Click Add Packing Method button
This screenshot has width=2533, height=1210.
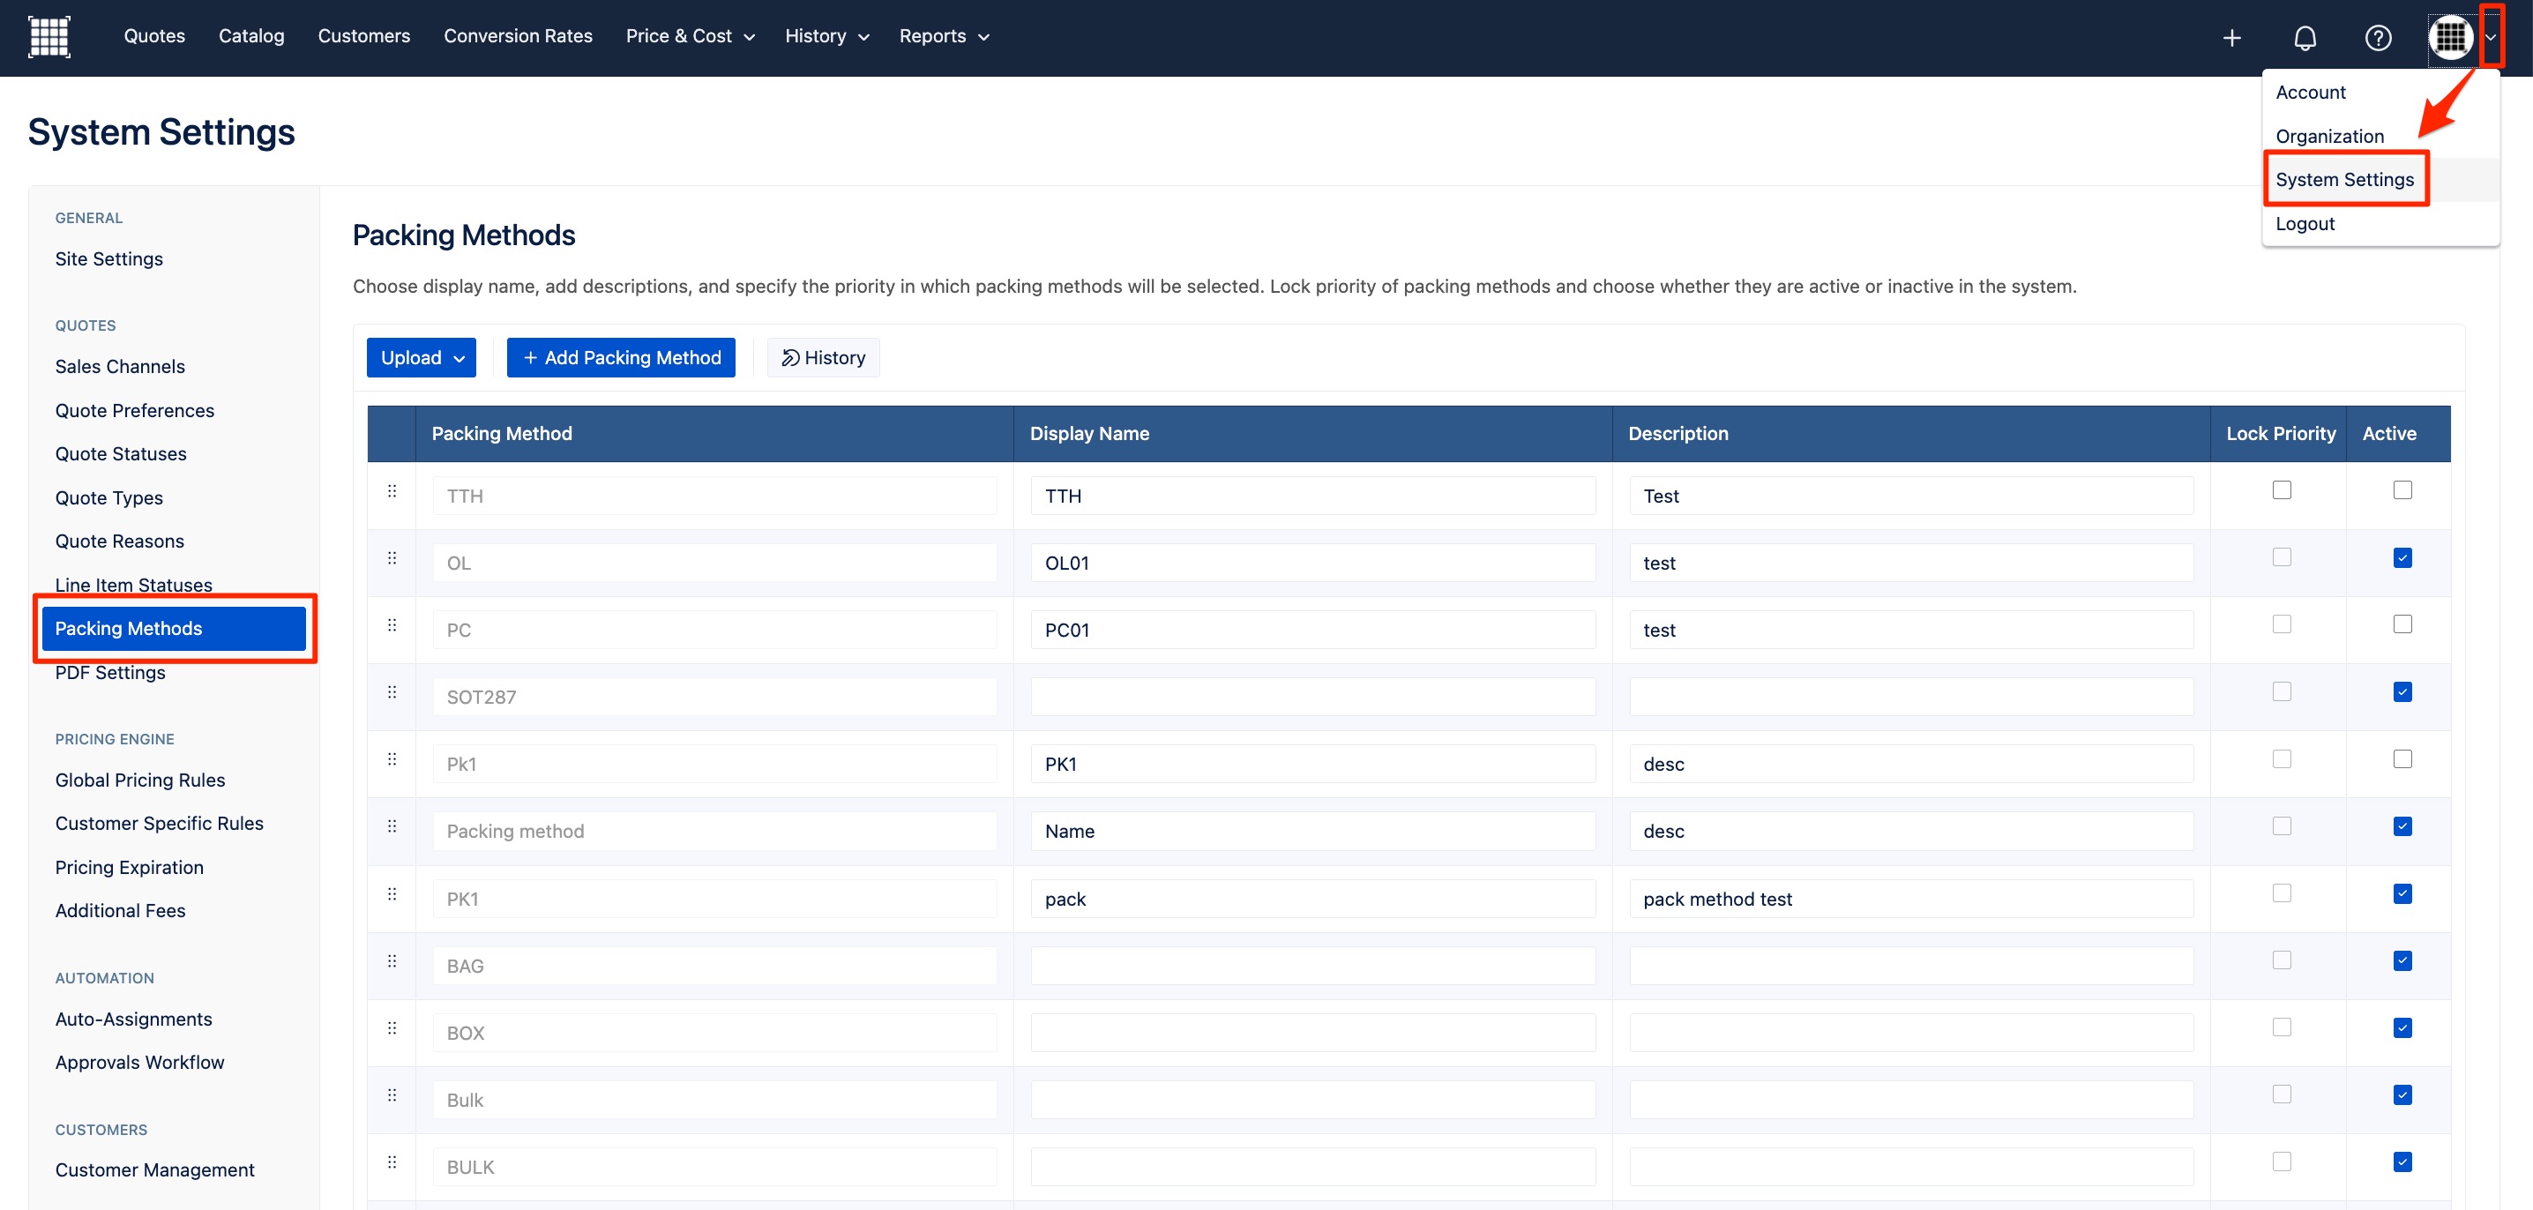tap(621, 358)
